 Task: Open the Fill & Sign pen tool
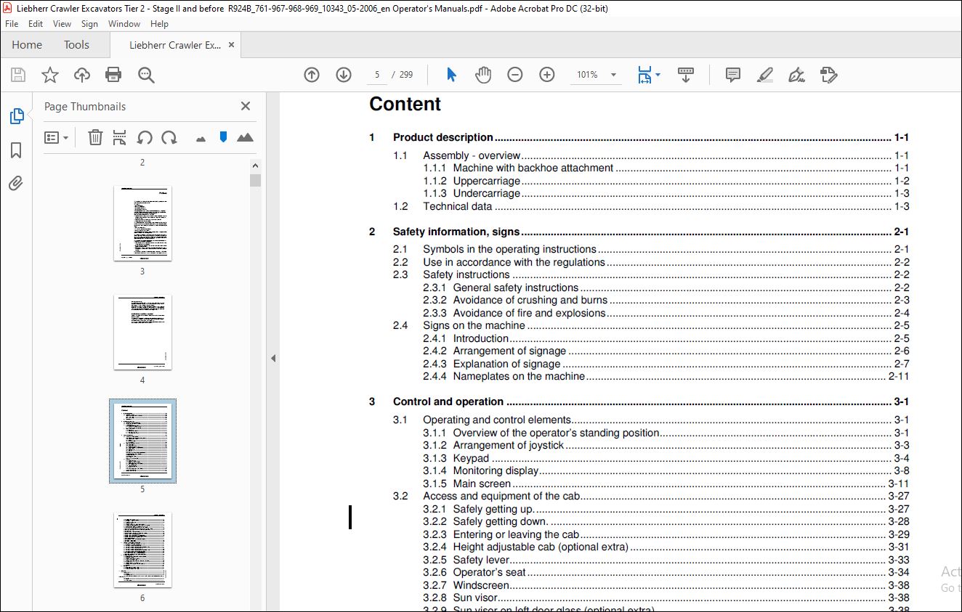[x=797, y=75]
